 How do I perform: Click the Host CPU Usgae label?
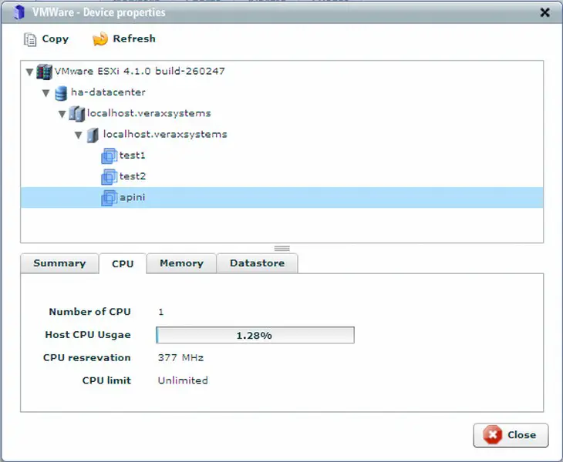(x=88, y=335)
